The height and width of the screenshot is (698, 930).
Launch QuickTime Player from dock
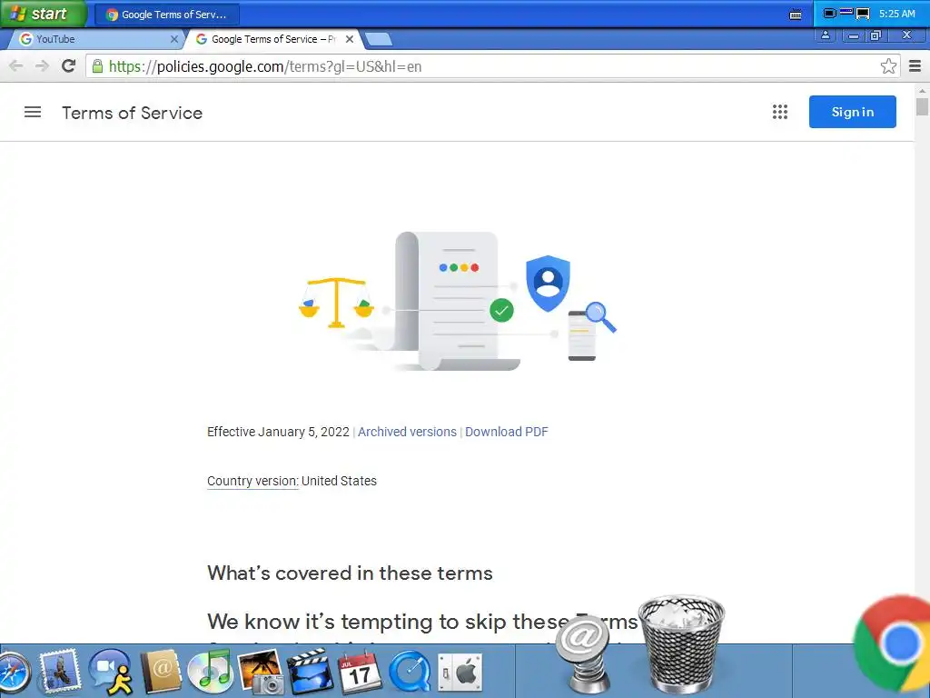click(x=410, y=672)
